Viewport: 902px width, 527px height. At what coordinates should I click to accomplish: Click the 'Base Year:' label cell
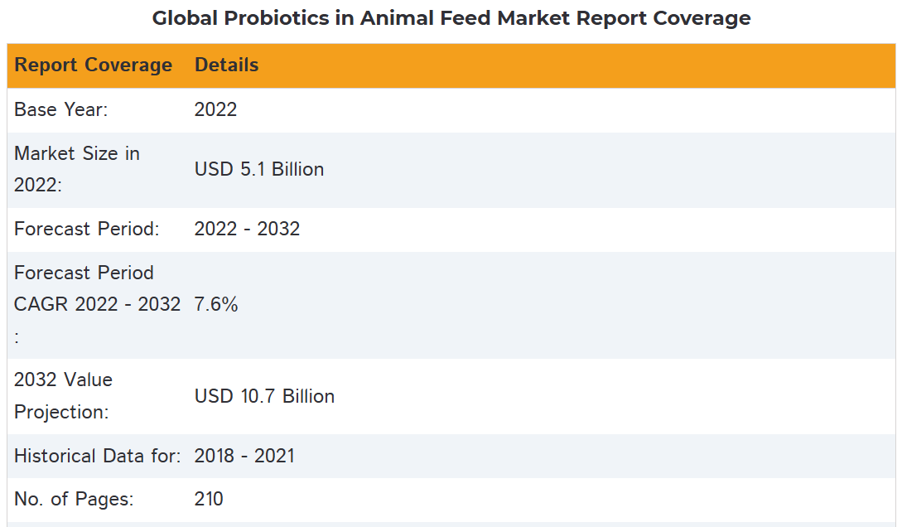[61, 110]
